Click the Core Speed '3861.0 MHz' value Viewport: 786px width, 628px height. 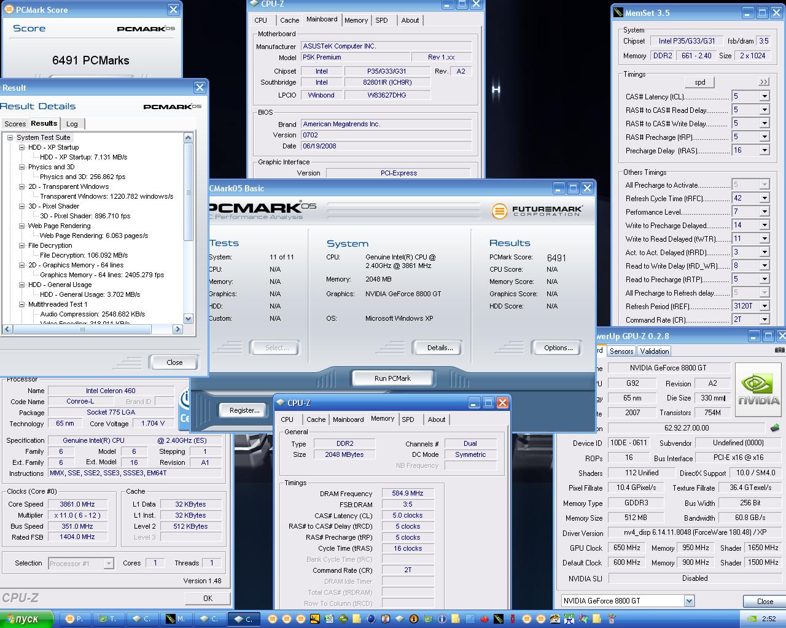(x=77, y=504)
